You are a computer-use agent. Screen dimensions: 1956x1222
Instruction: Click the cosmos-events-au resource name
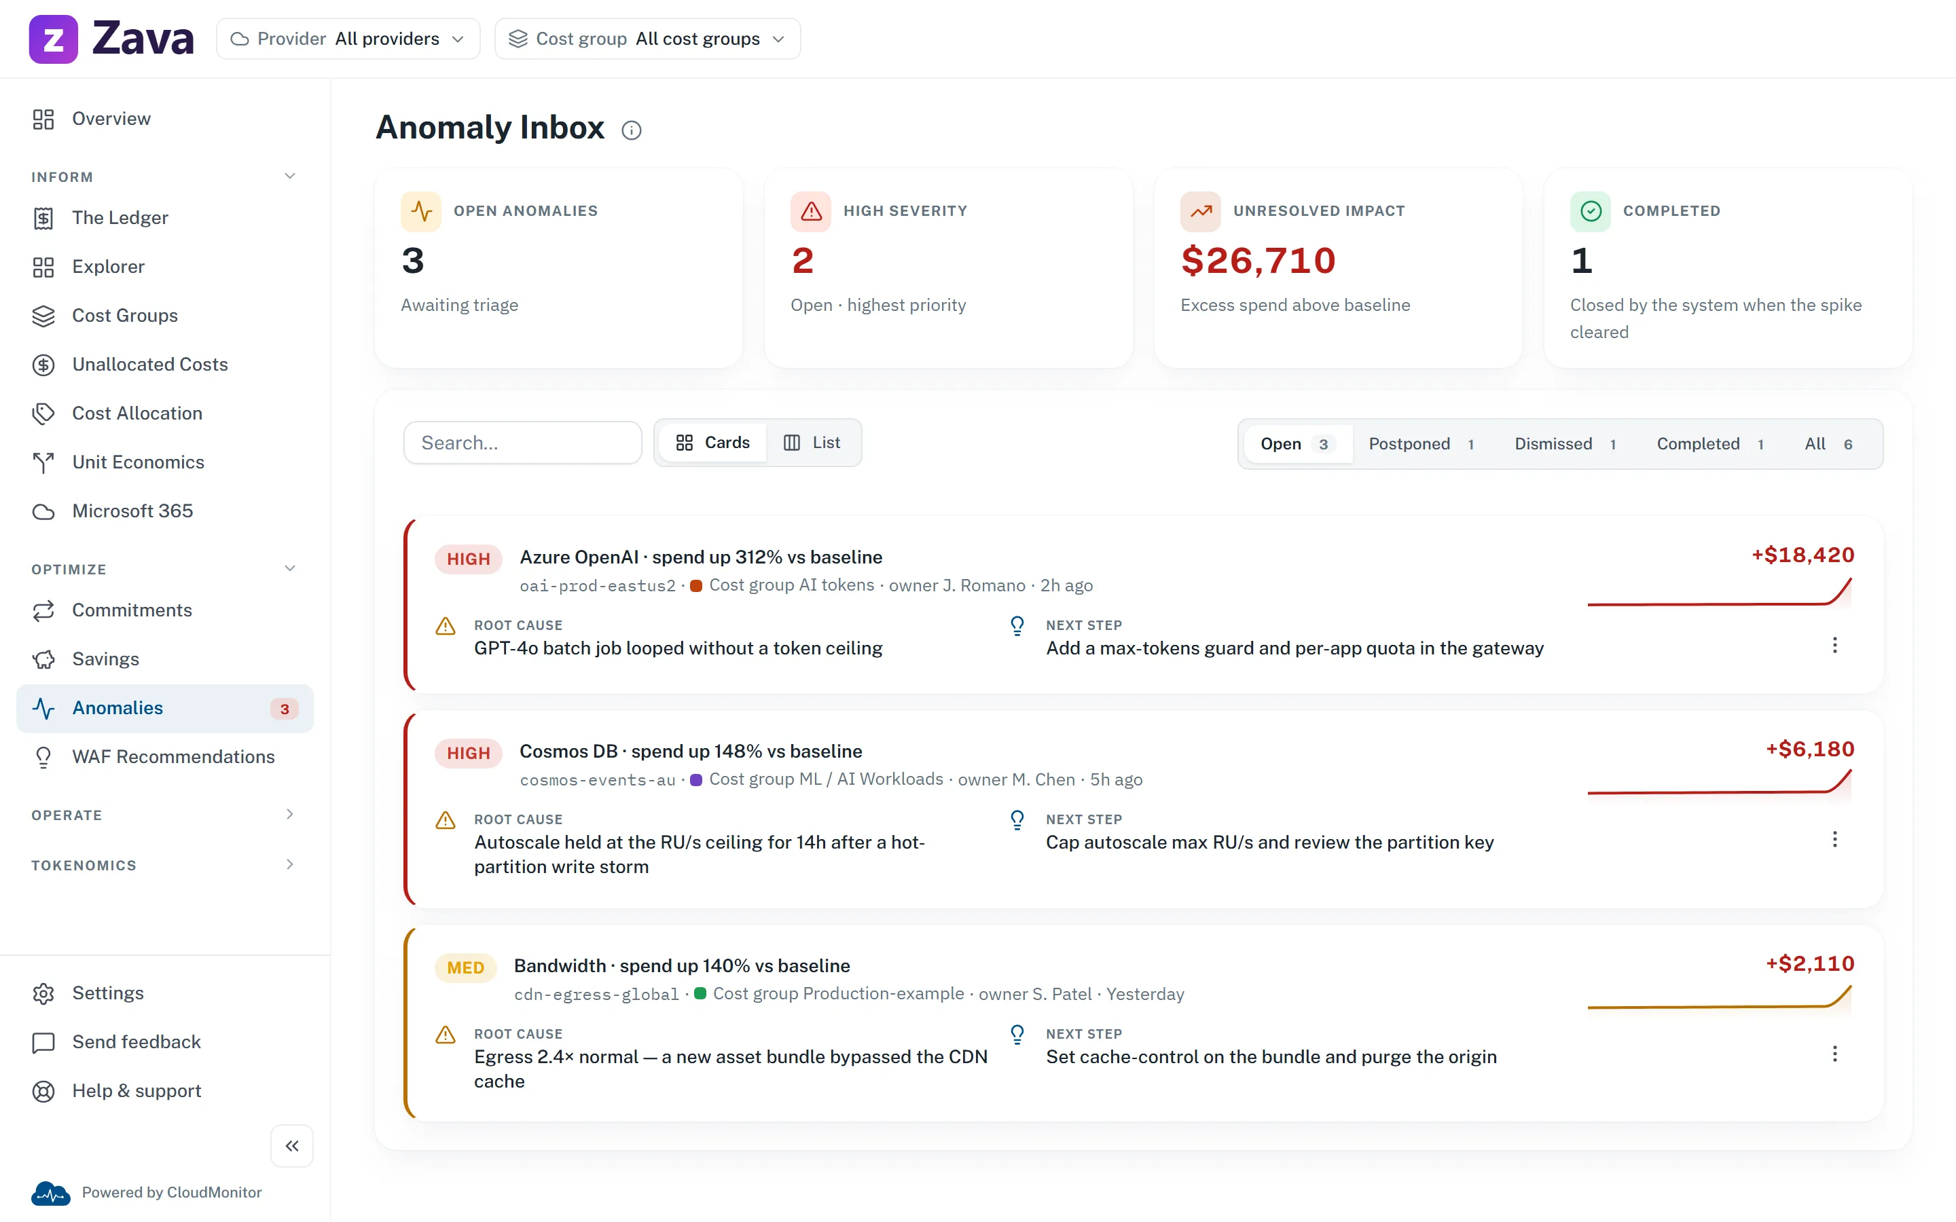(597, 779)
